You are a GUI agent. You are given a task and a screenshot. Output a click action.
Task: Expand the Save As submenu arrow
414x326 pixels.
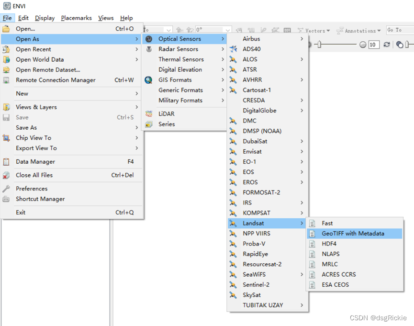coord(137,128)
